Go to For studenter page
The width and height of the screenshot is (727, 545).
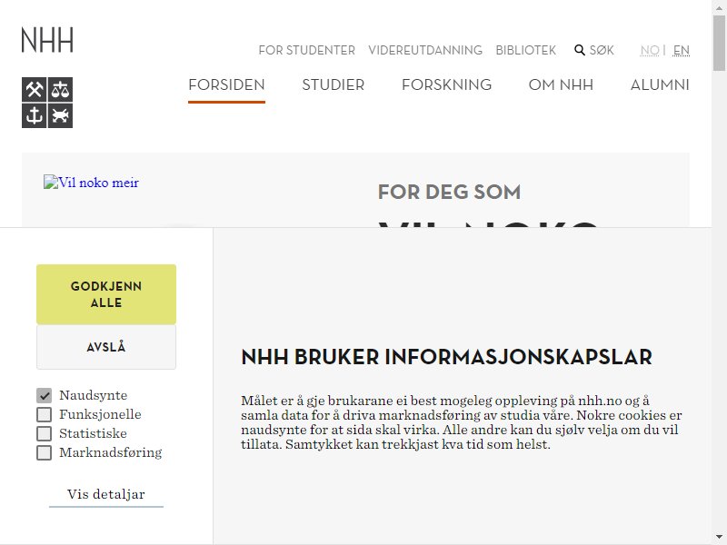[x=307, y=50]
